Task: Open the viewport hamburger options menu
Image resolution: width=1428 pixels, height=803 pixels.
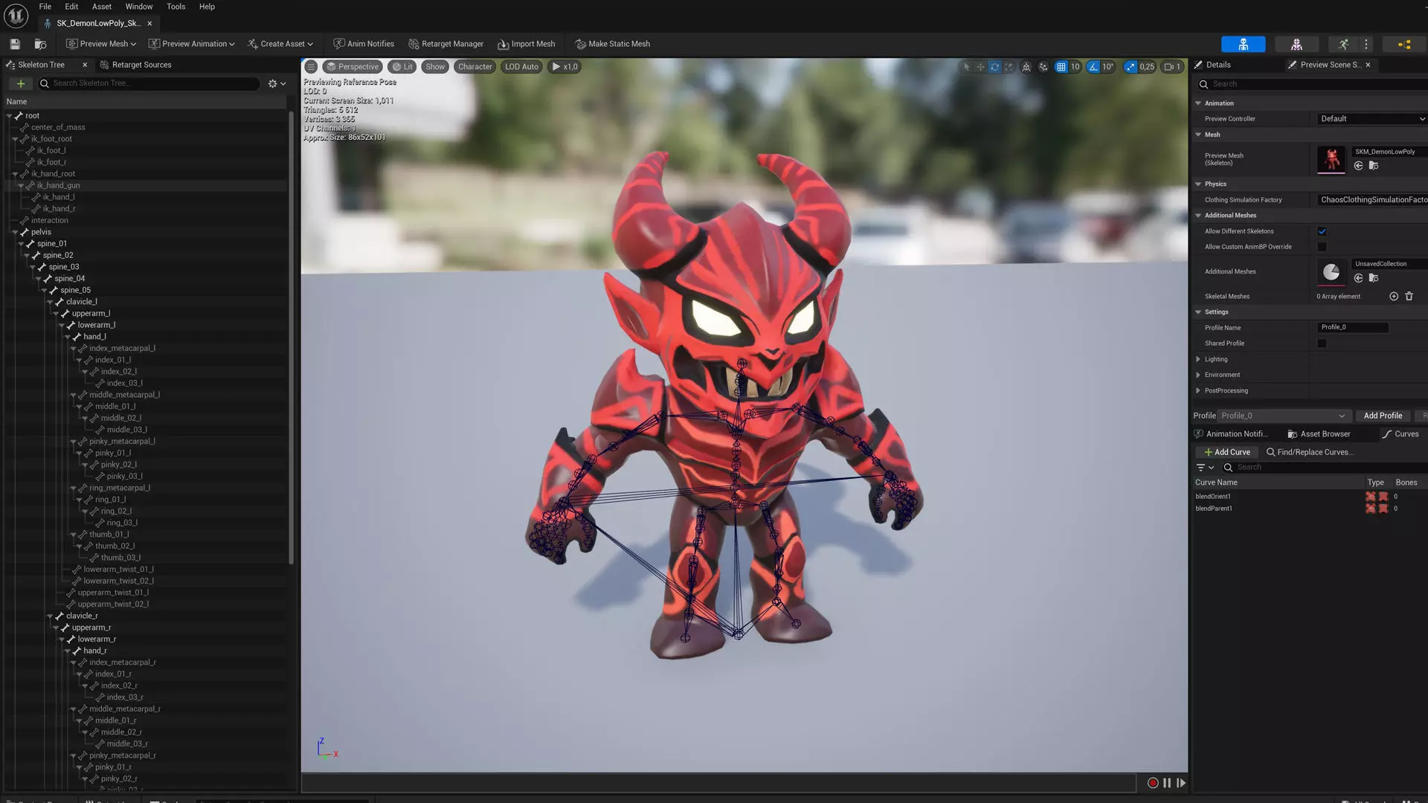Action: click(x=311, y=67)
